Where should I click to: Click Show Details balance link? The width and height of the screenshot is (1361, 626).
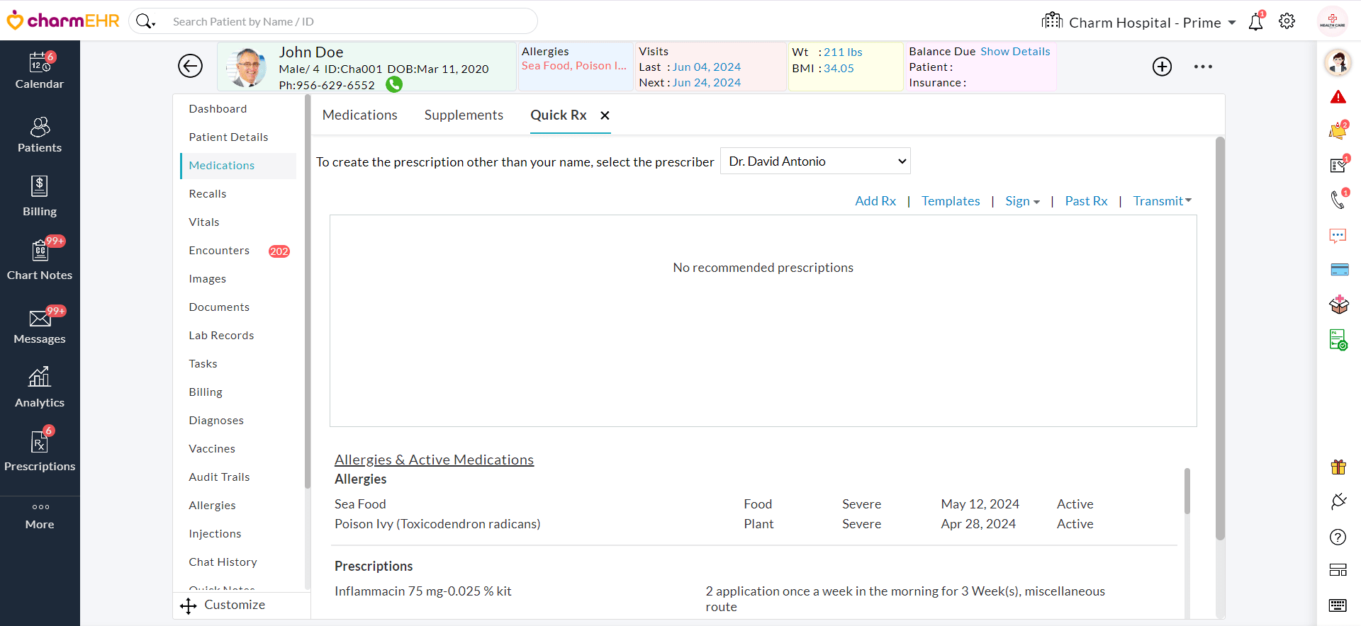point(1014,52)
